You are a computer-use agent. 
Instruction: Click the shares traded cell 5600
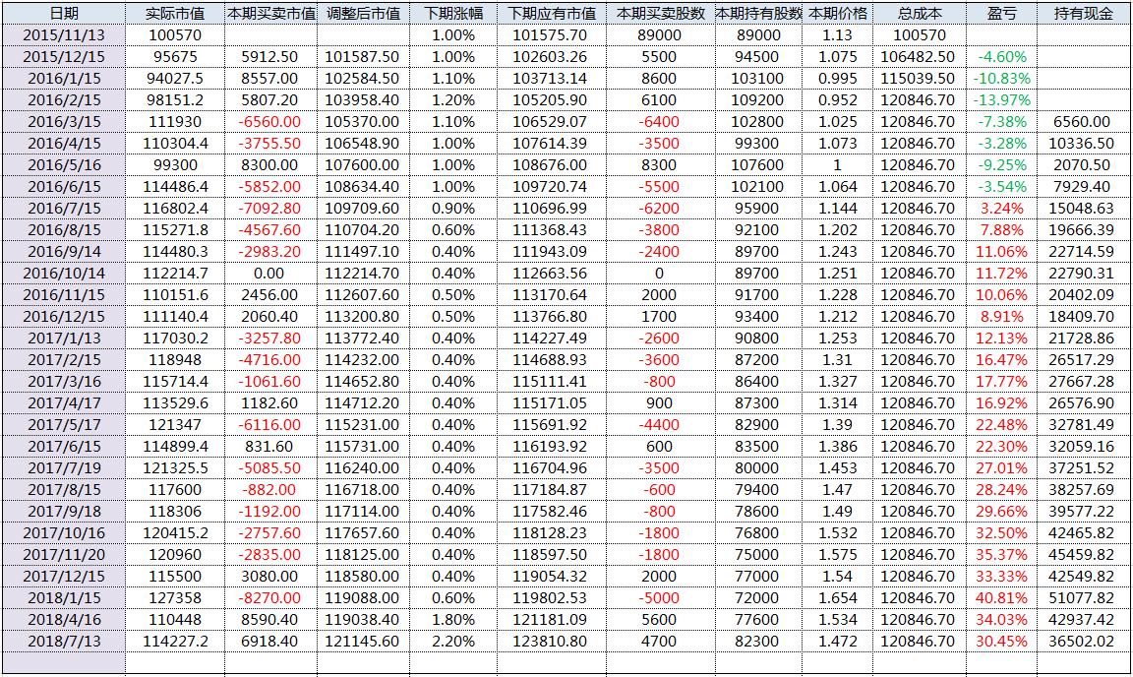[661, 620]
